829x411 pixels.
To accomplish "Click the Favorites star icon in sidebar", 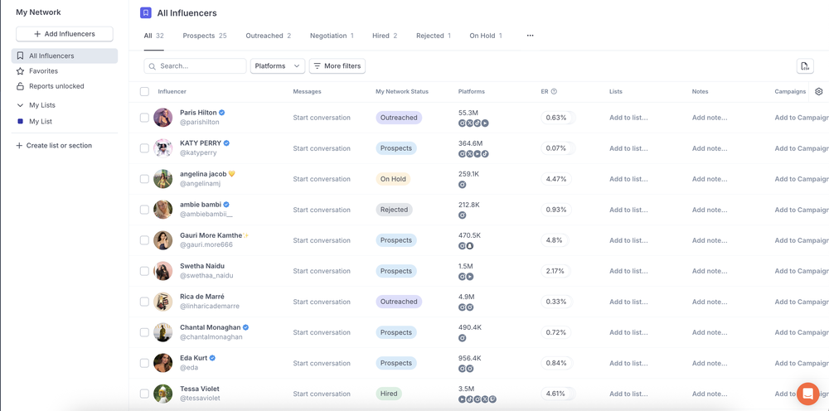I will coord(20,70).
